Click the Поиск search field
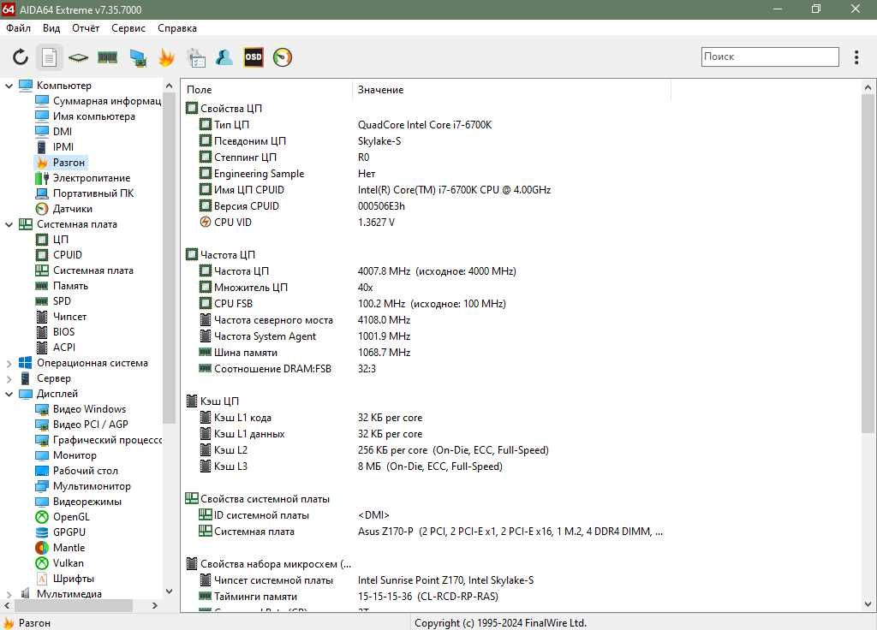The height and width of the screenshot is (630, 877). click(770, 56)
